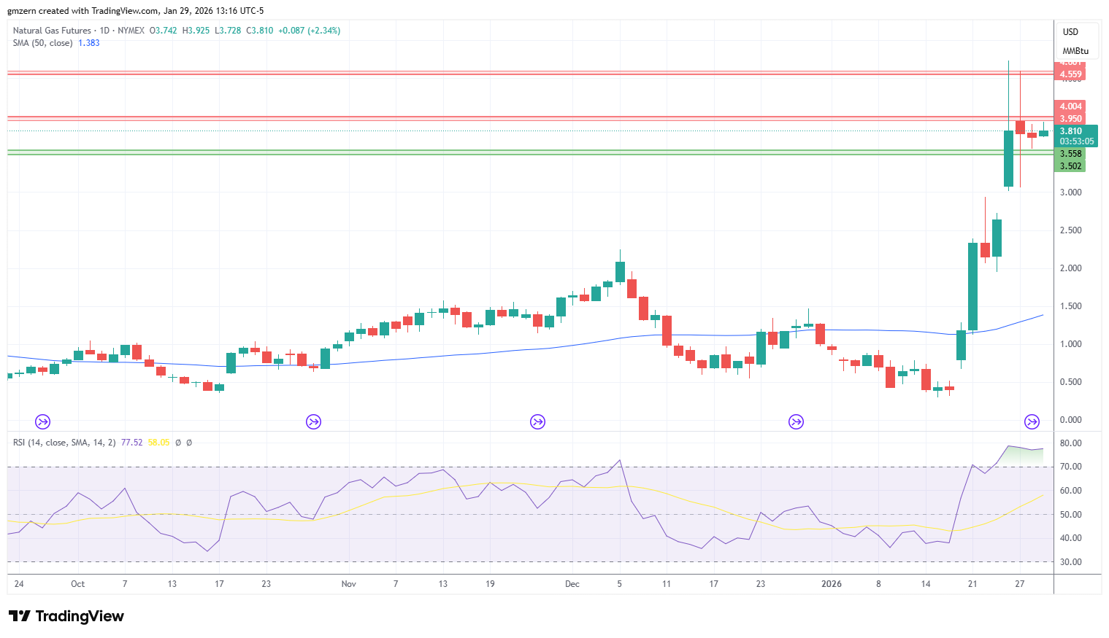The image size is (1109, 638).
Task: Select the MMBtu unit label
Action: [1075, 51]
